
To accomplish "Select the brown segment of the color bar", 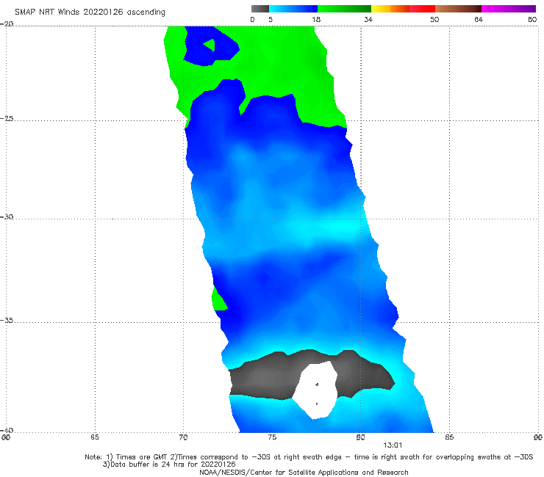I will tap(458, 9).
